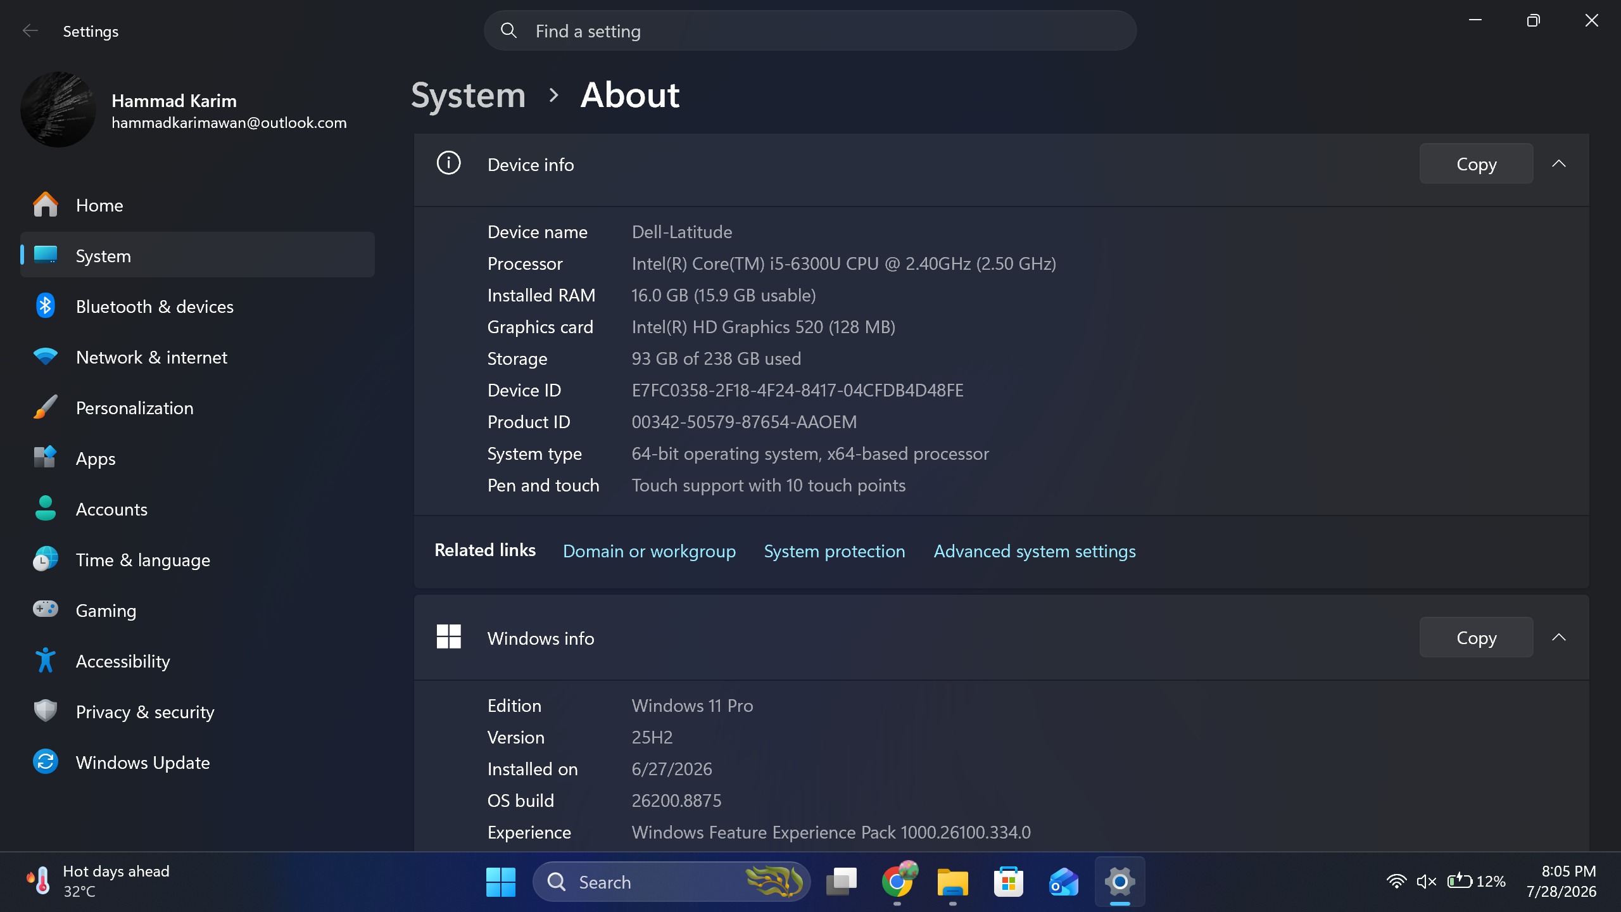Click the Find a setting search box

810,30
